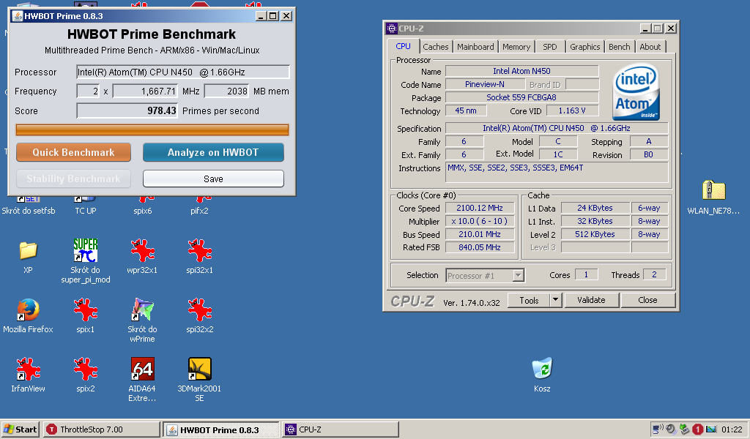Launch IrfanView from the desktop
The image size is (750, 439).
click(x=28, y=369)
